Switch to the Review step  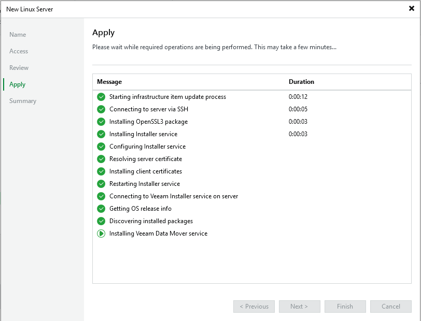pos(19,68)
